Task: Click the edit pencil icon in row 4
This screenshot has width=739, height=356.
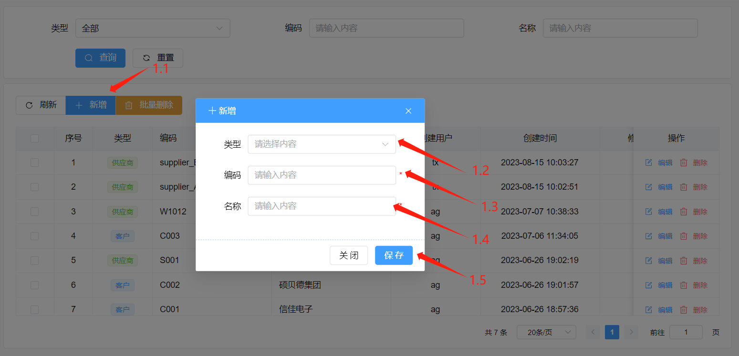Action: pyautogui.click(x=648, y=236)
